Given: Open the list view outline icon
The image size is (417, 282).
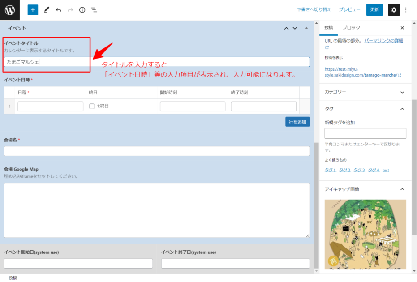Looking at the screenshot, I should 94,10.
